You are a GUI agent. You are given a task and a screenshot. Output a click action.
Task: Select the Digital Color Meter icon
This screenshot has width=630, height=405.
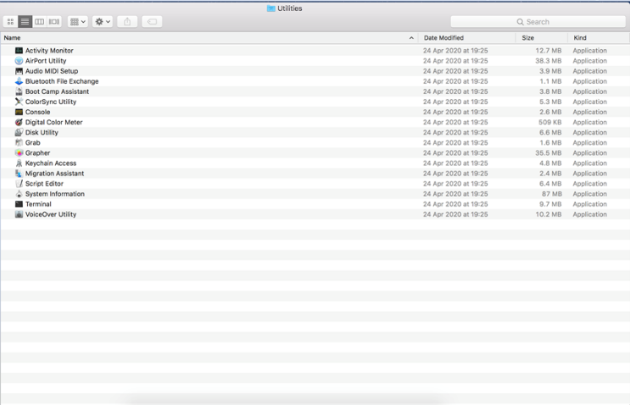(19, 122)
